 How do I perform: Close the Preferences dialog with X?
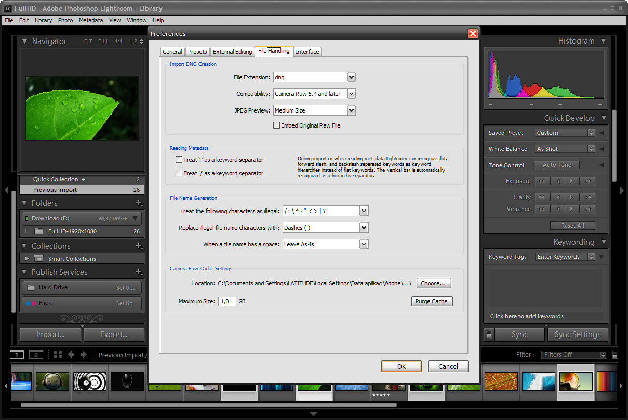pos(473,34)
